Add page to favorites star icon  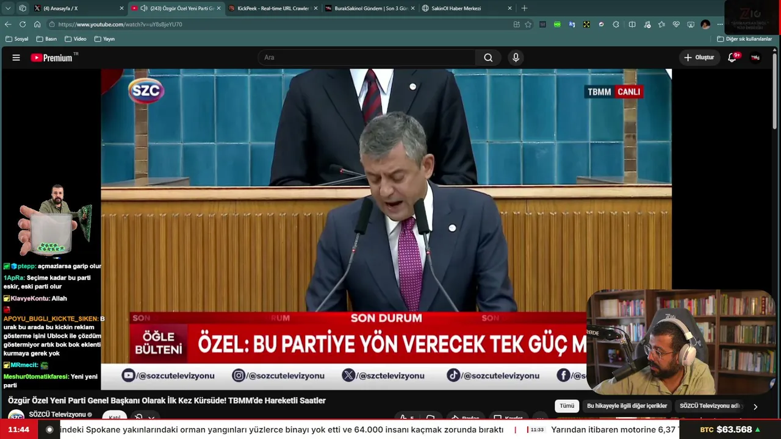tap(528, 24)
